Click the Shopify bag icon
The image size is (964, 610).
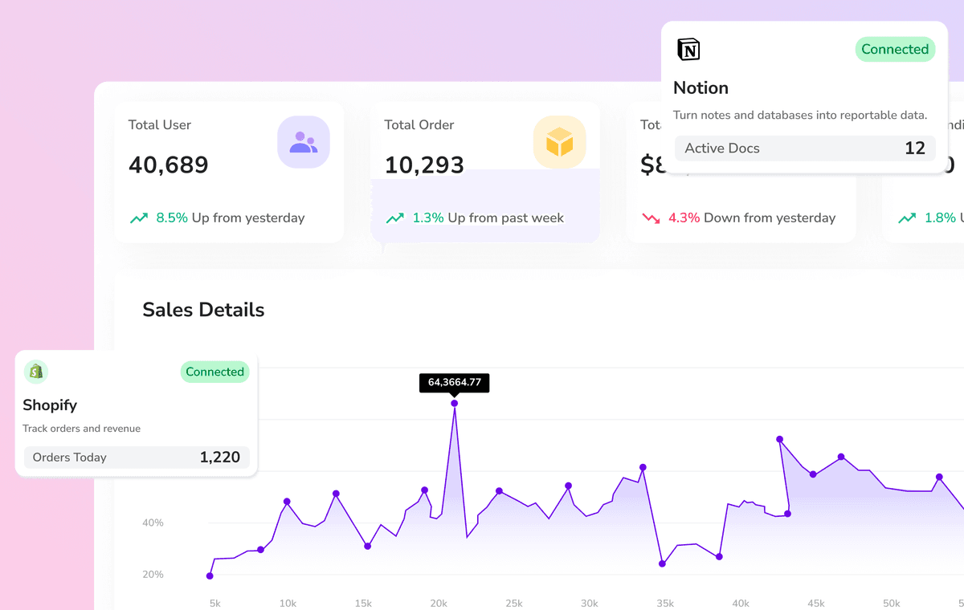[35, 371]
